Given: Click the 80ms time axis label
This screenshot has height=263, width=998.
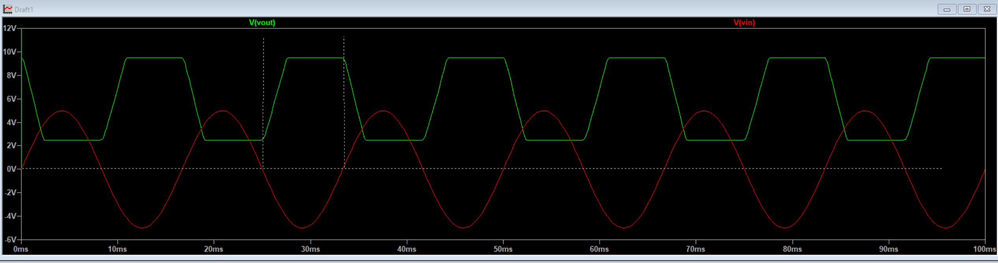Looking at the screenshot, I should pyautogui.click(x=792, y=249).
